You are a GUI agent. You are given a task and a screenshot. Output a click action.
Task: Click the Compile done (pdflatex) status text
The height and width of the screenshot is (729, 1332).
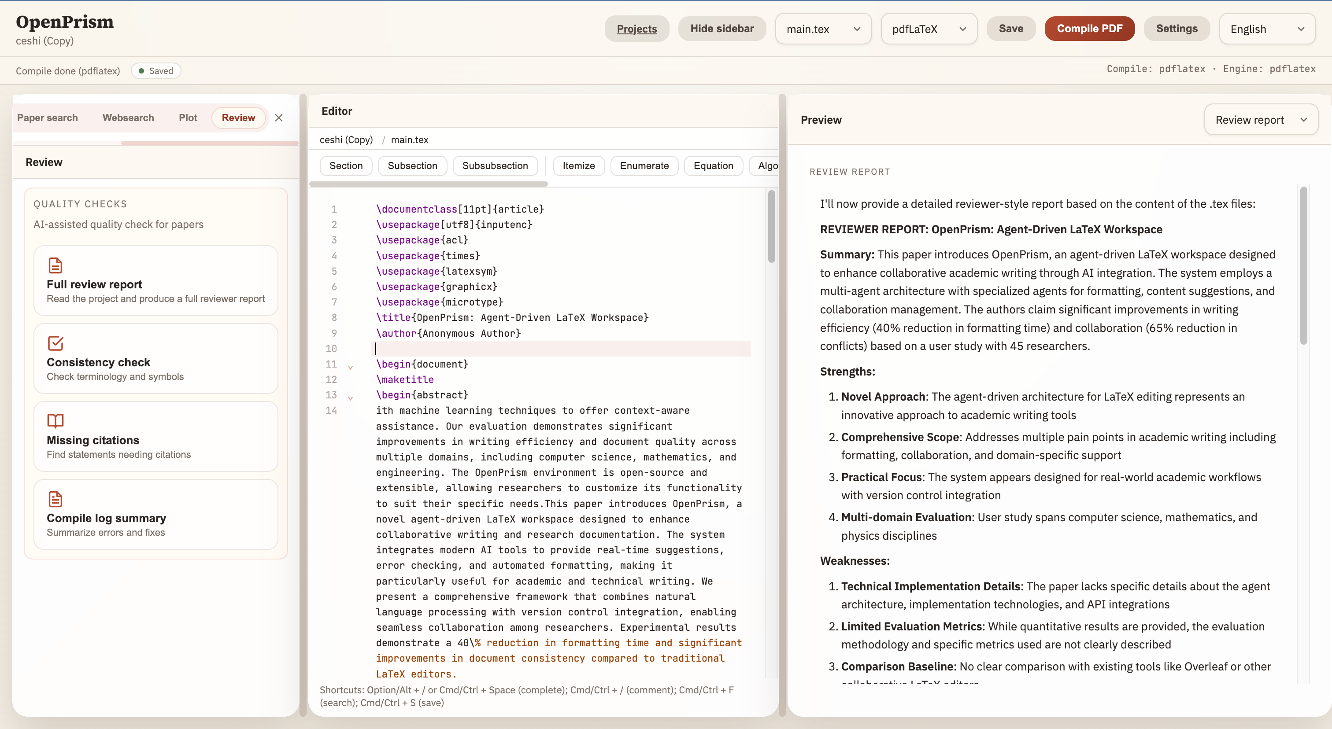tap(68, 71)
